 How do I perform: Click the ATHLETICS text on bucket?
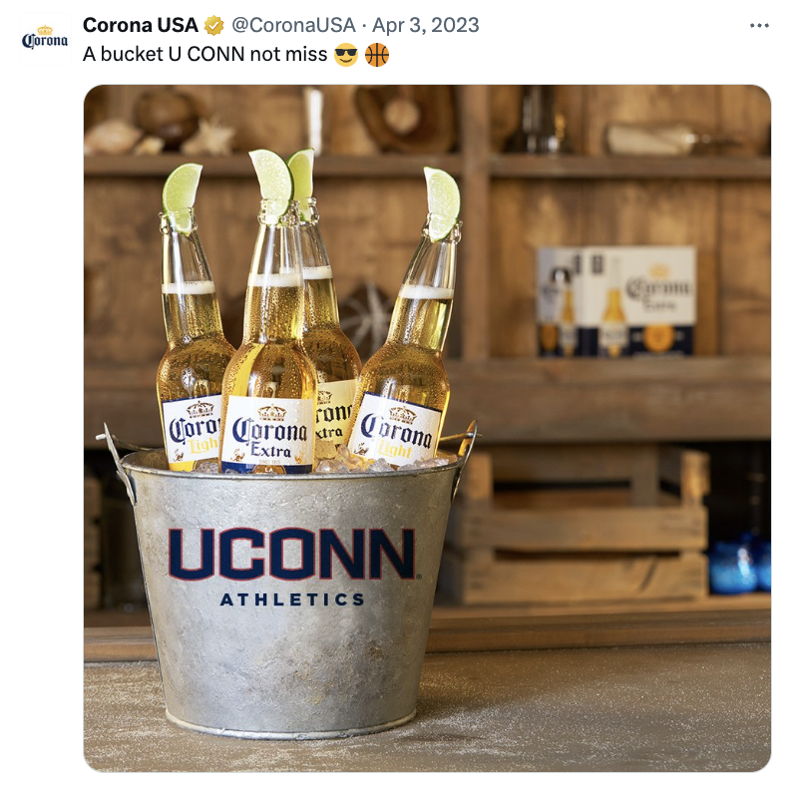click(x=292, y=599)
